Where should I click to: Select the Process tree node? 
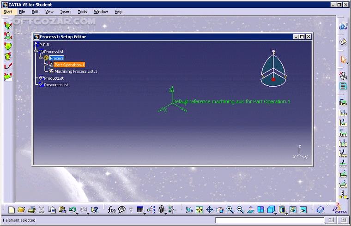point(57,58)
